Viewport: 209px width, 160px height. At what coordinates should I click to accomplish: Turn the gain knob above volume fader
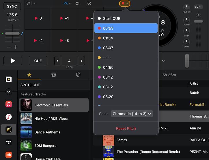198,15
